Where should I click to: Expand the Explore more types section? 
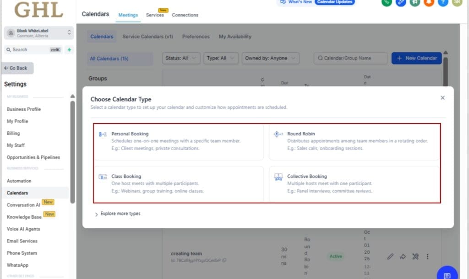click(118, 213)
